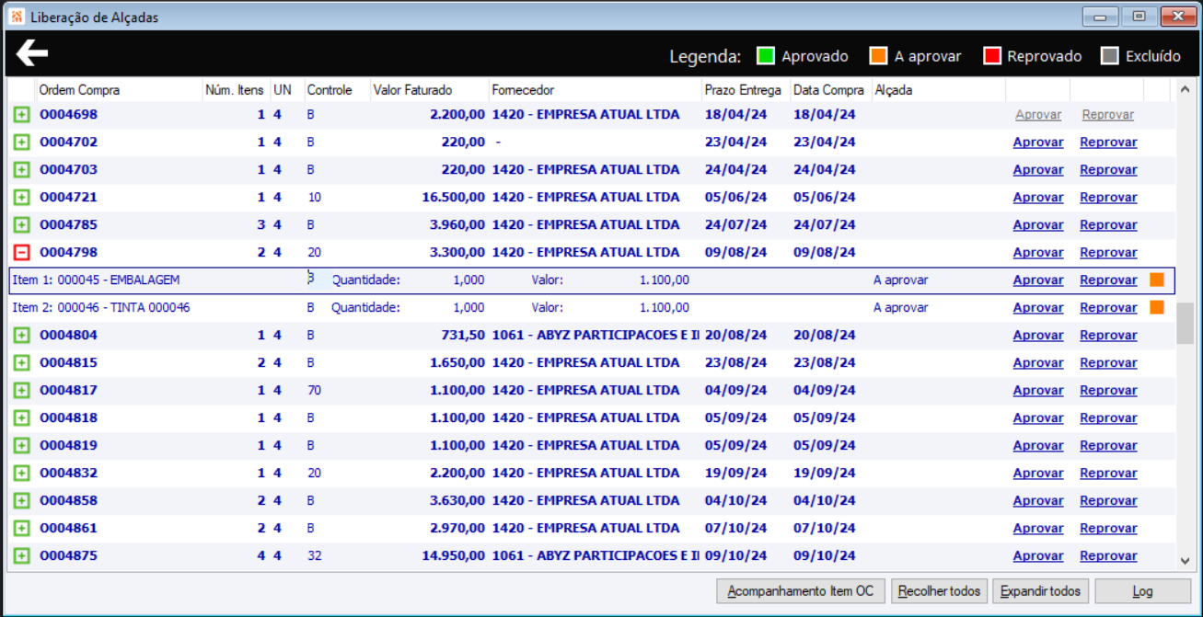Image resolution: width=1203 pixels, height=617 pixels.
Task: Click value 16.500,00 in order 0004721
Action: coord(454,198)
